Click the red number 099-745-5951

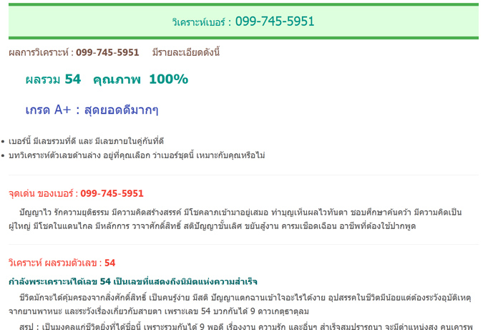coord(112,193)
